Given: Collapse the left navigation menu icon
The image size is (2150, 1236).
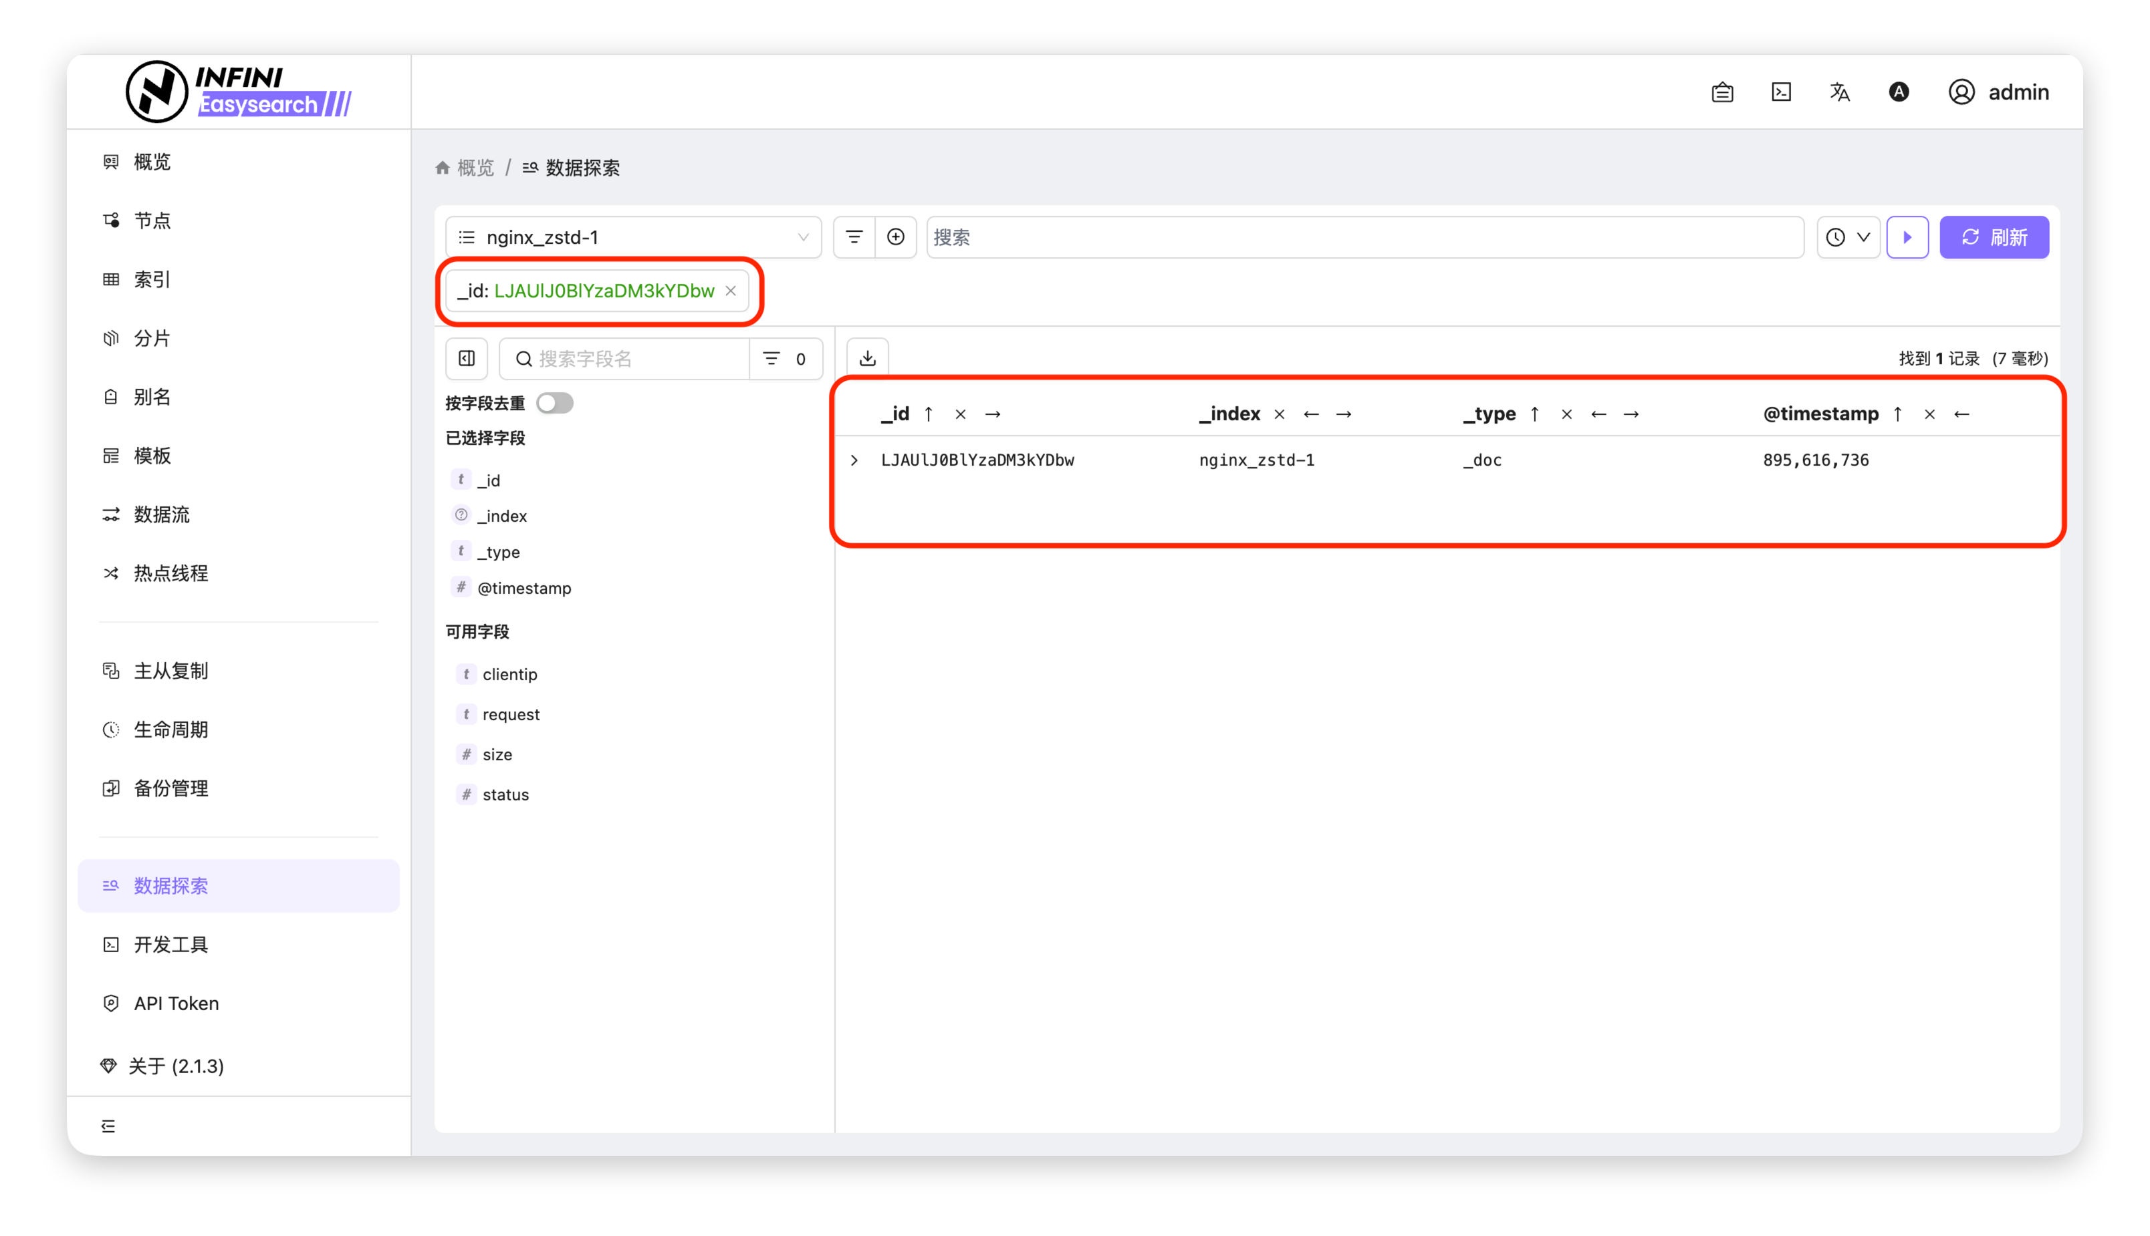Looking at the screenshot, I should pos(108,1126).
